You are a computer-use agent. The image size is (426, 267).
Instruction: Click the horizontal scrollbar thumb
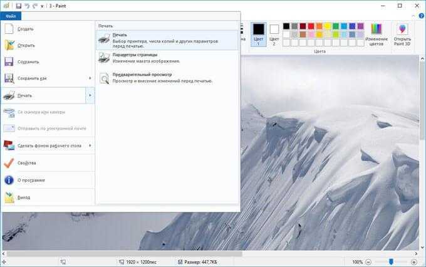tap(124, 253)
